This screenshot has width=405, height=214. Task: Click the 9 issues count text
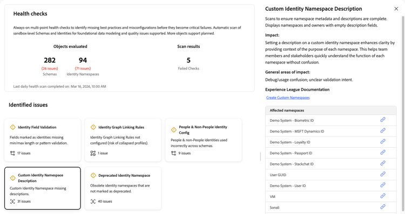coord(185,153)
